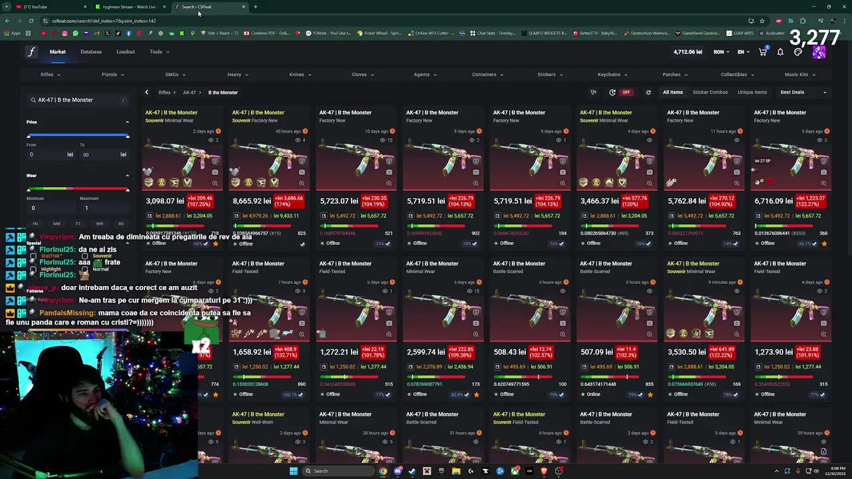Click the star on 507.09 lei listing
The width and height of the screenshot is (852, 479).
[650, 395]
